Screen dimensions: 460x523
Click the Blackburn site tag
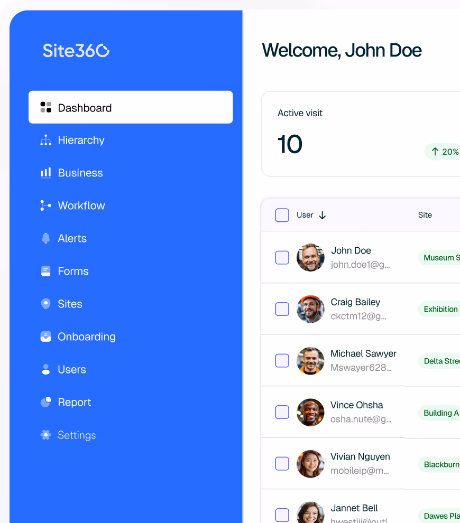[x=439, y=465]
